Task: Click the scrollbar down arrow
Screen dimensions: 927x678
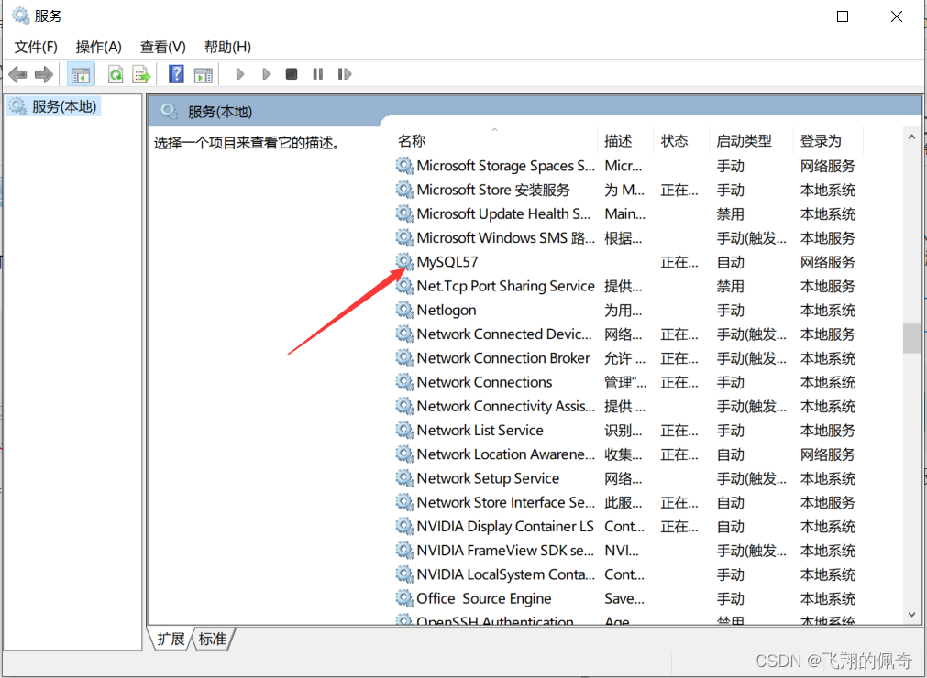Action: coord(911,615)
